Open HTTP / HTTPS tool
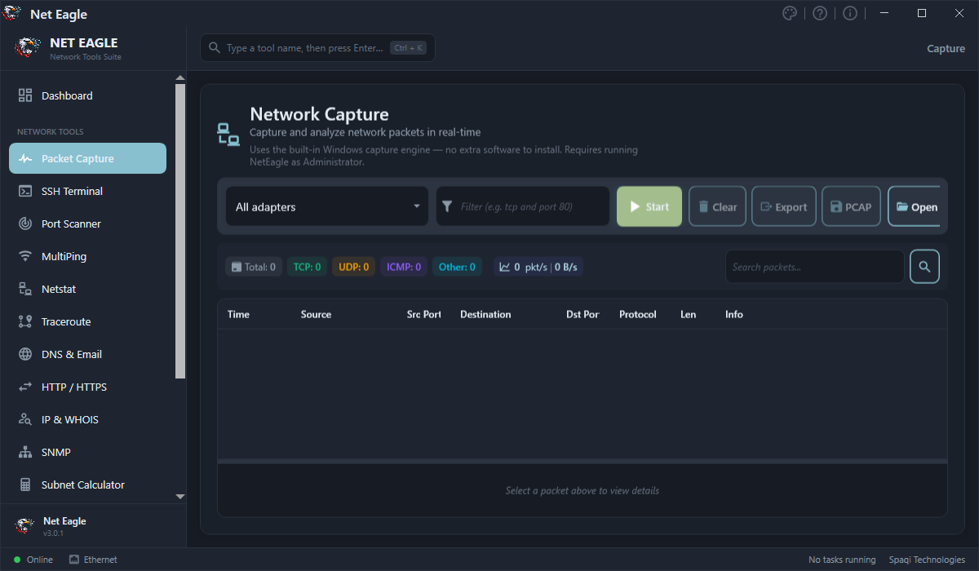 [x=87, y=387]
